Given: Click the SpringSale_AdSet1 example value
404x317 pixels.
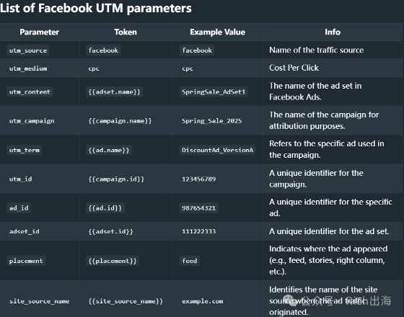Looking at the screenshot, I should coord(214,92).
